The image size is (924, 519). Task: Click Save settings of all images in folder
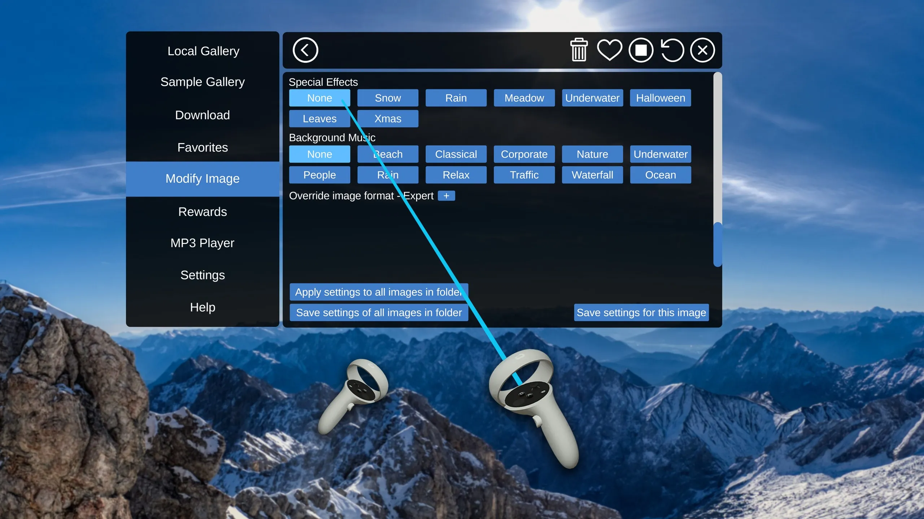379,312
